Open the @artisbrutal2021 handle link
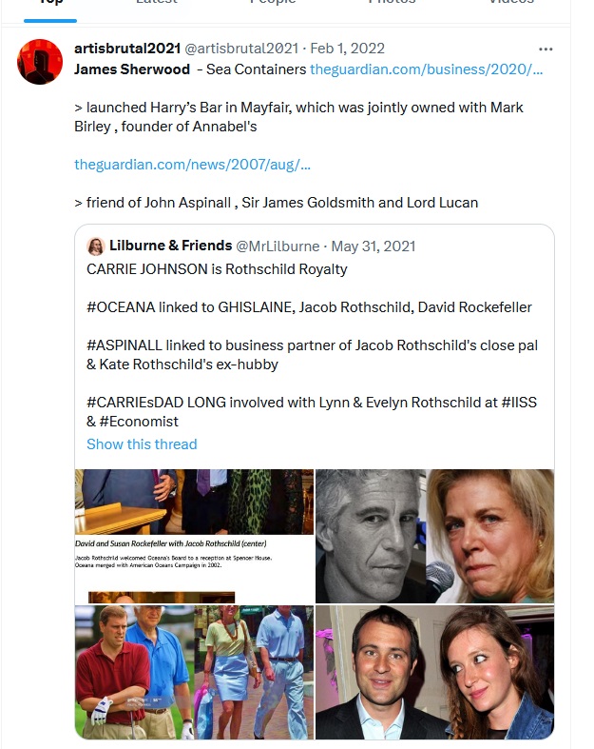The image size is (594, 749). 240,49
